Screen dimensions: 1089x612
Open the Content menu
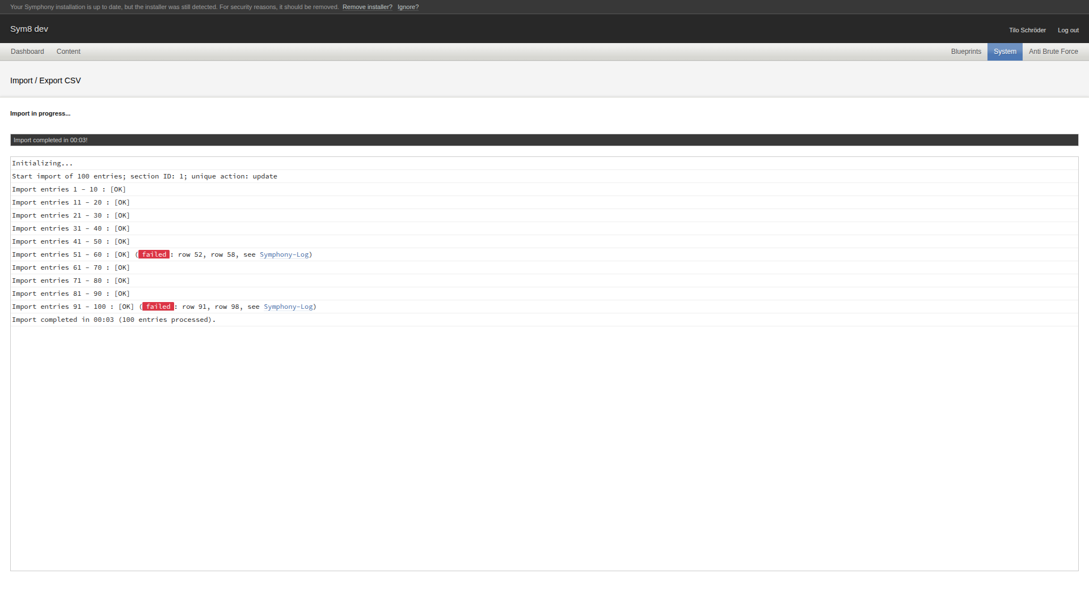click(68, 52)
